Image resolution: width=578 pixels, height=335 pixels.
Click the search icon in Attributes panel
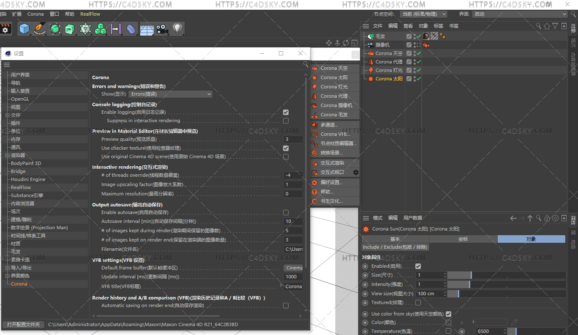click(539, 218)
